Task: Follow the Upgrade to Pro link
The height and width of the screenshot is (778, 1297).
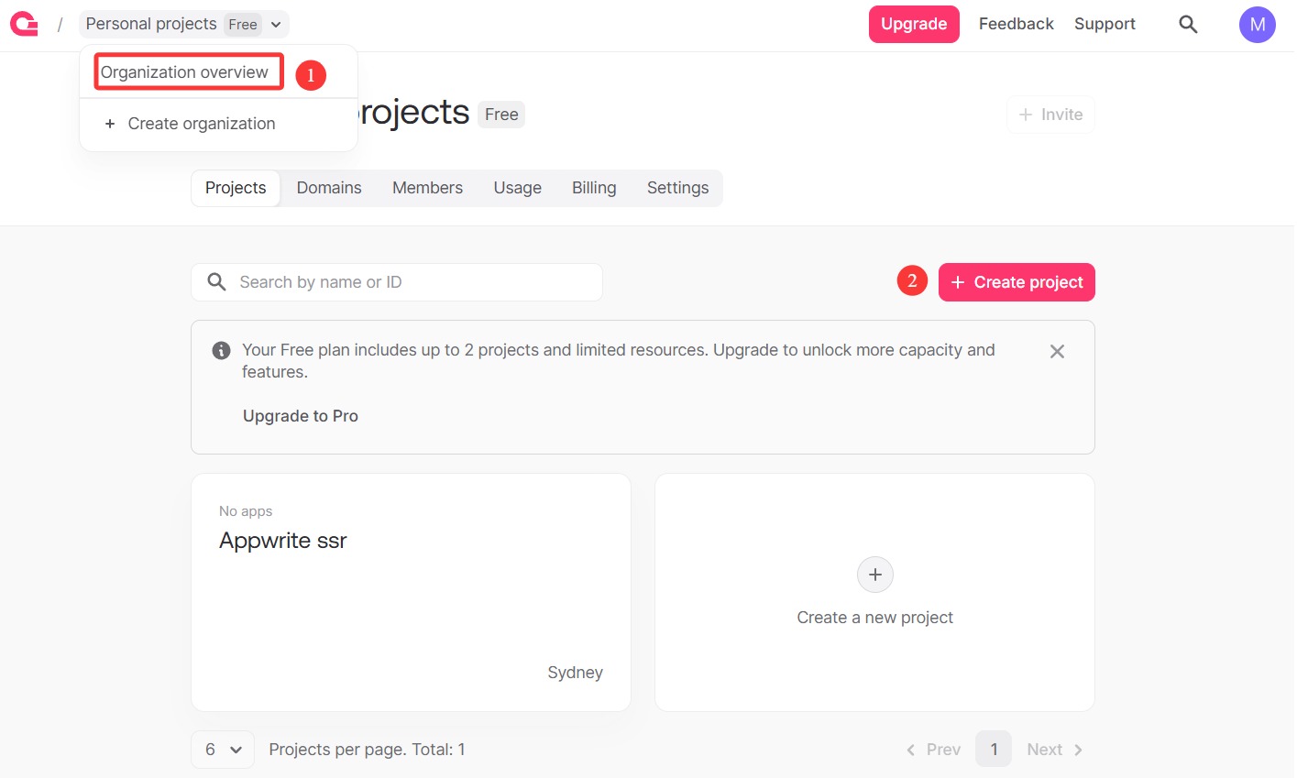Action: [x=301, y=416]
